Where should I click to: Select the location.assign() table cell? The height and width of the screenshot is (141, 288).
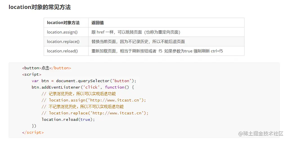[62, 32]
